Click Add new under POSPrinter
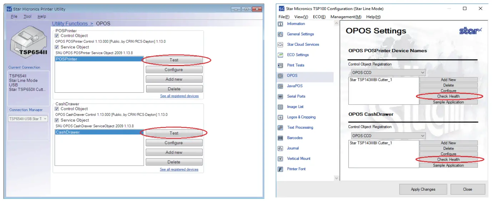Image resolution: width=492 pixels, height=201 pixels. tap(174, 79)
